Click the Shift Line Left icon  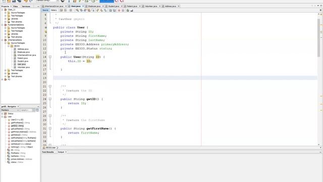pos(110,10)
